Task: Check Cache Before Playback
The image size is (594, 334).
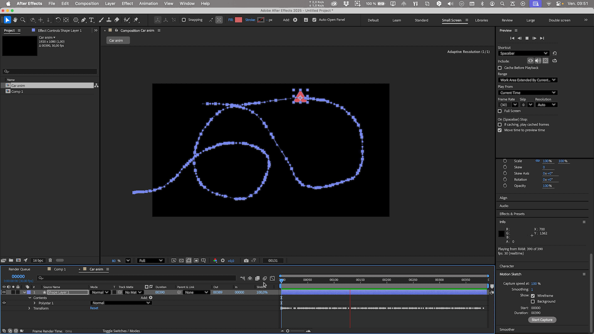Action: (x=500, y=68)
